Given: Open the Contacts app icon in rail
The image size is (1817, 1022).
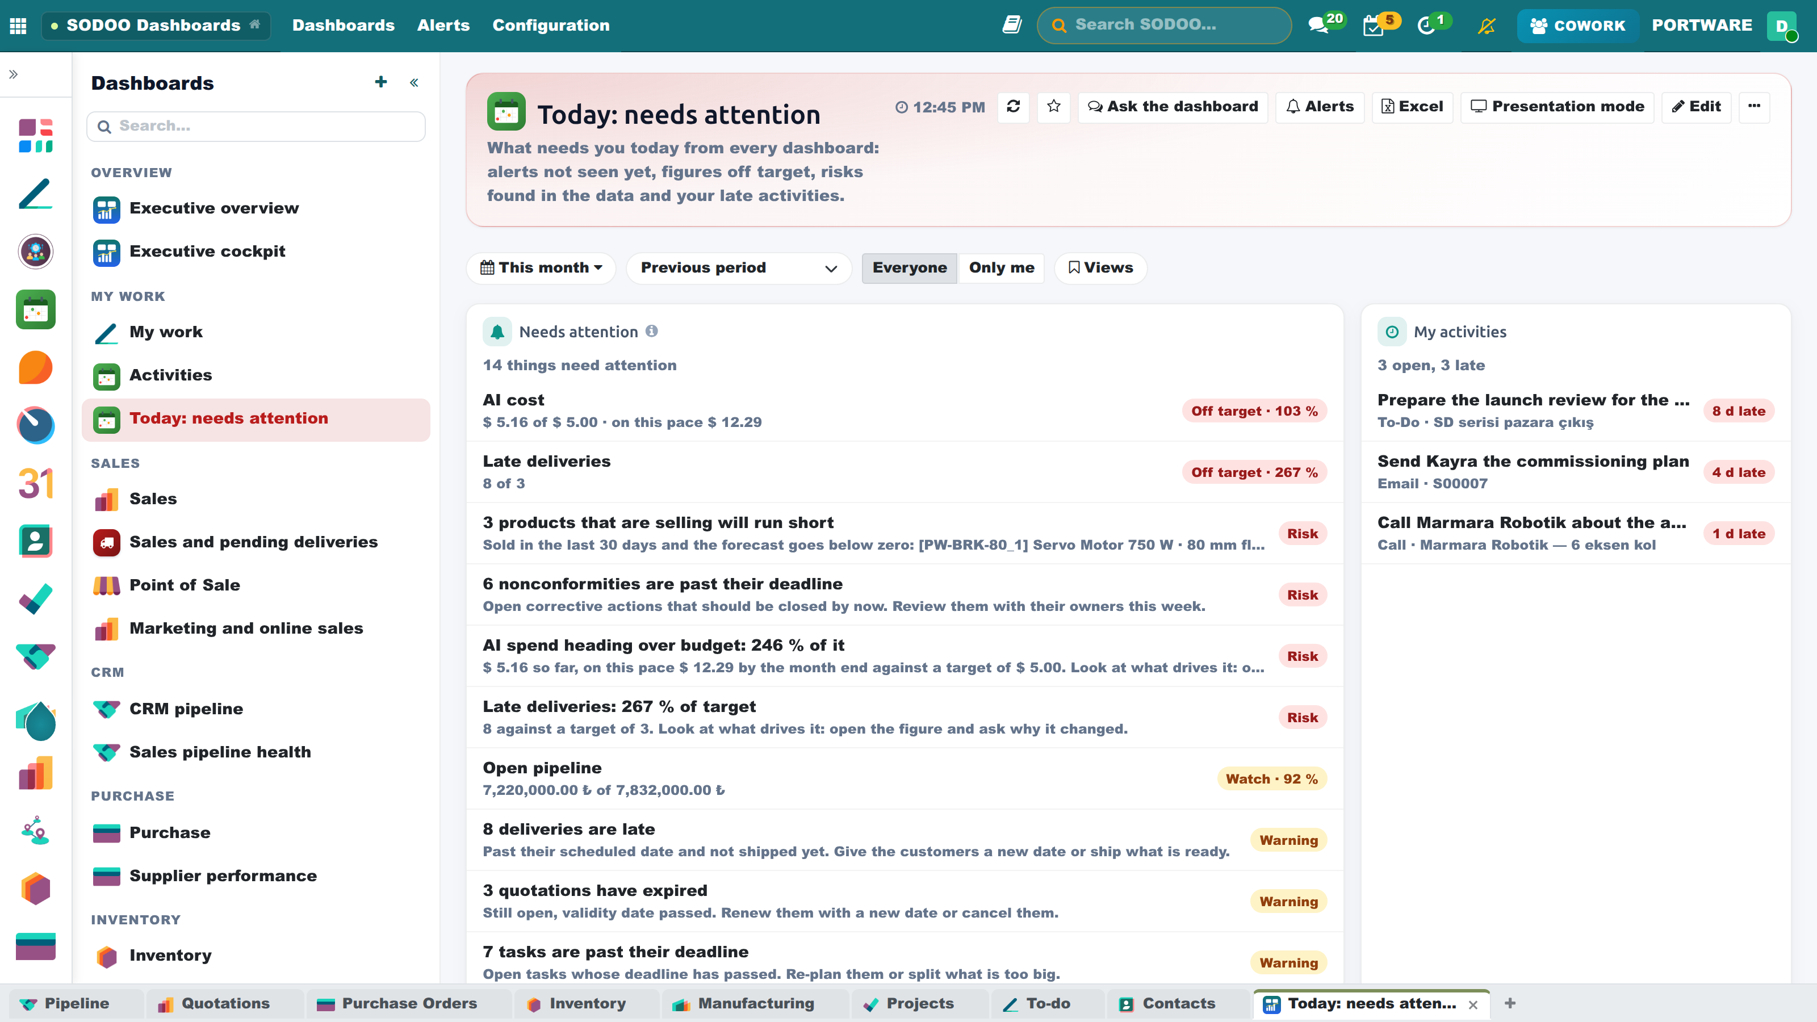Looking at the screenshot, I should (x=35, y=541).
